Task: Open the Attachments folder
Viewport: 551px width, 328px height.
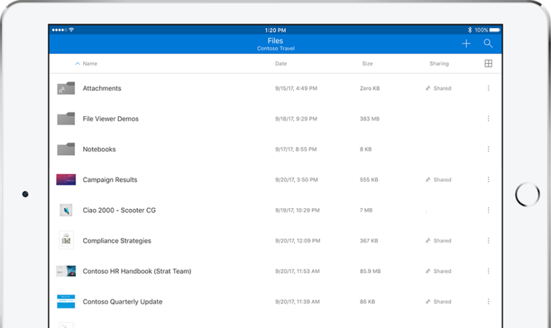Action: [x=102, y=89]
